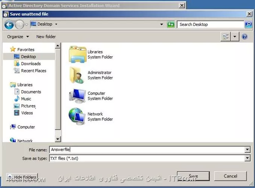Click the Hide Folders button
The height and width of the screenshot is (188, 255).
(x=22, y=177)
